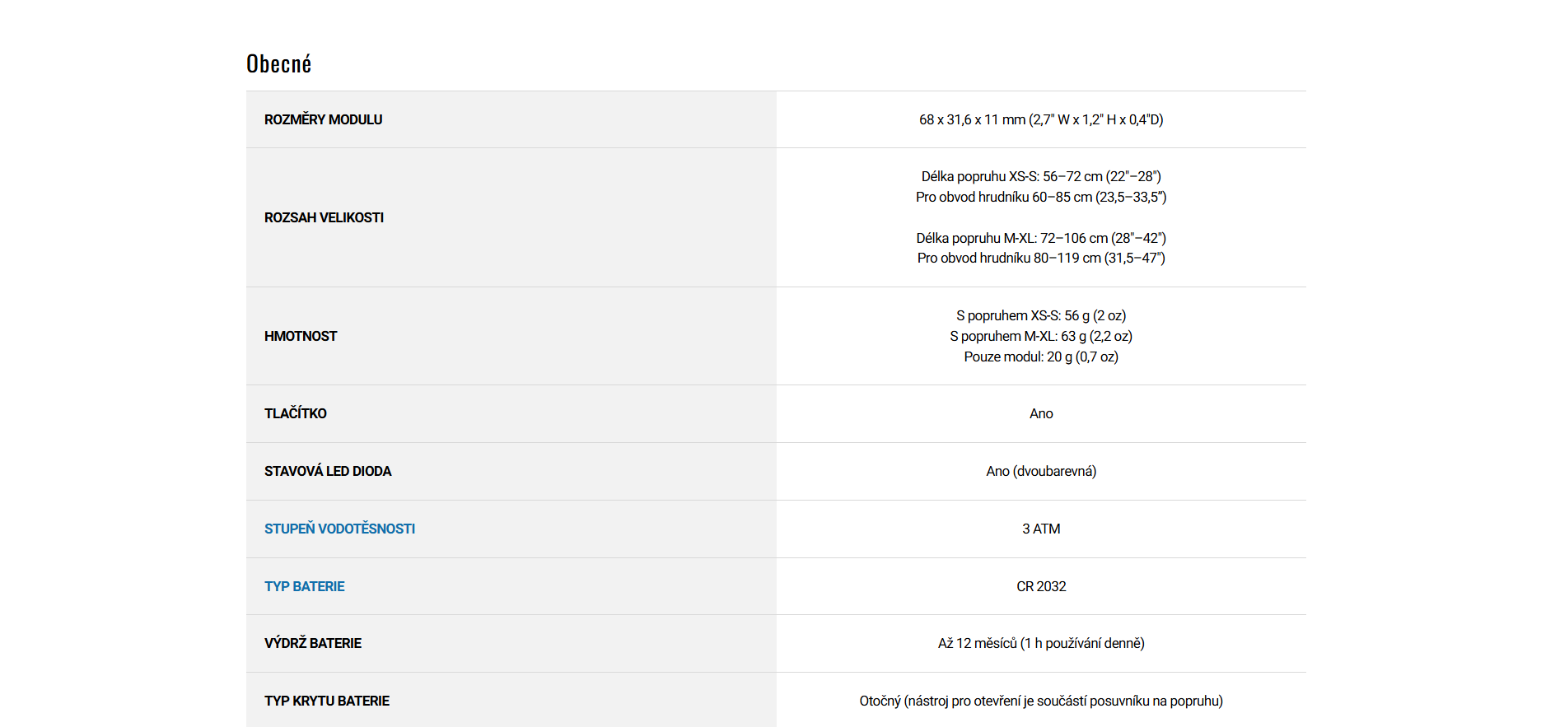
Task: Click the 'Pouze modul: 20 g' weight text
Action: 1041,357
